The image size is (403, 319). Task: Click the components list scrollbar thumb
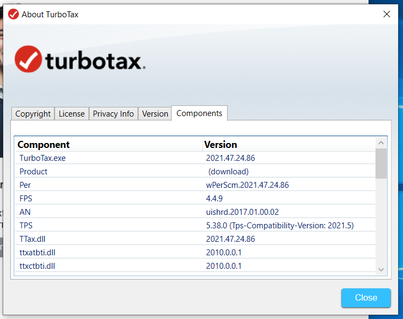(x=381, y=164)
